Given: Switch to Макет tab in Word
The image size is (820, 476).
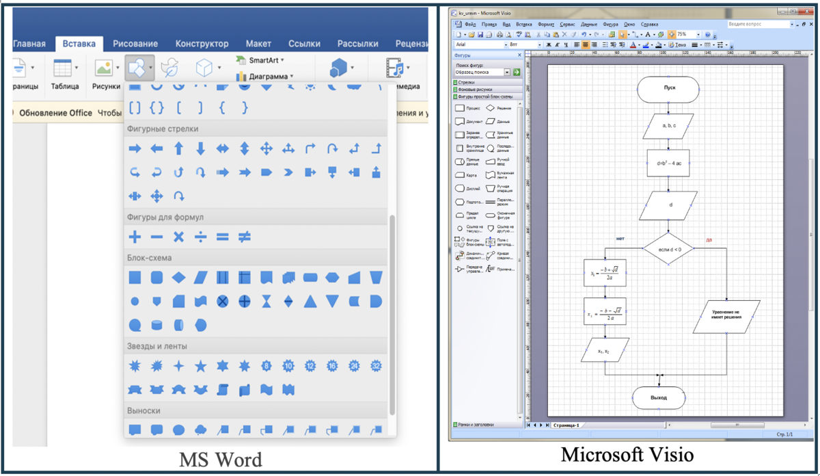Looking at the screenshot, I should point(259,44).
